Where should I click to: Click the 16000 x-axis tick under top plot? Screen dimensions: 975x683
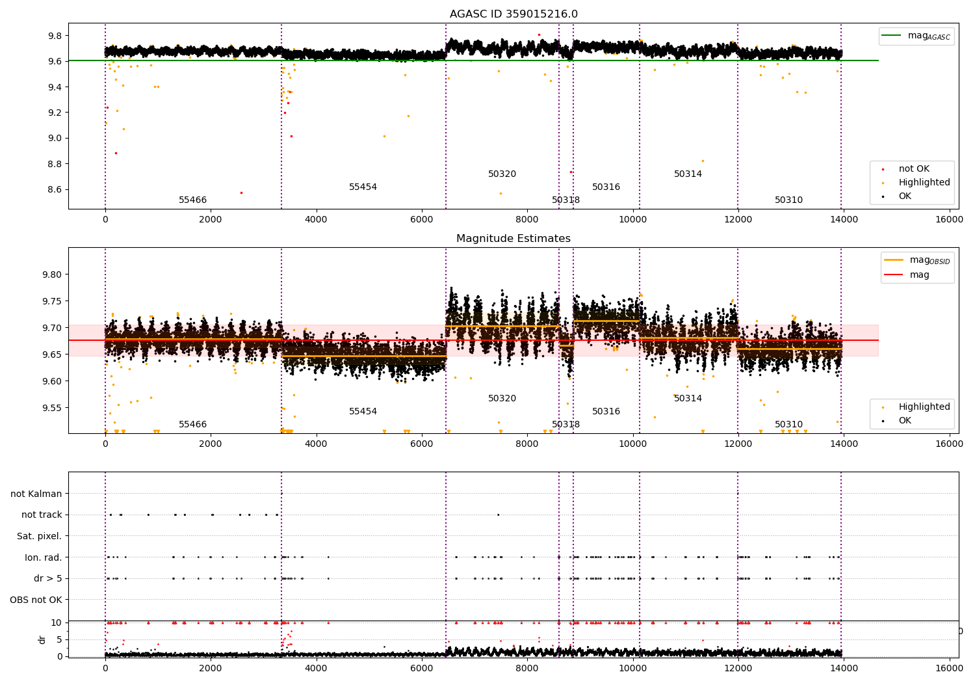pyautogui.click(x=949, y=220)
